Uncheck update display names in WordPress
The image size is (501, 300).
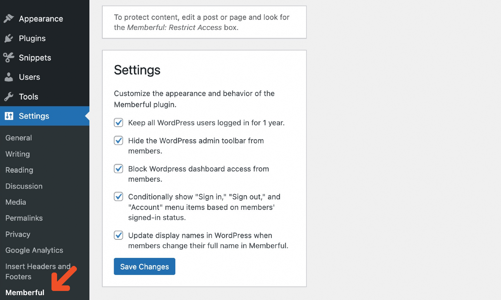coord(119,235)
